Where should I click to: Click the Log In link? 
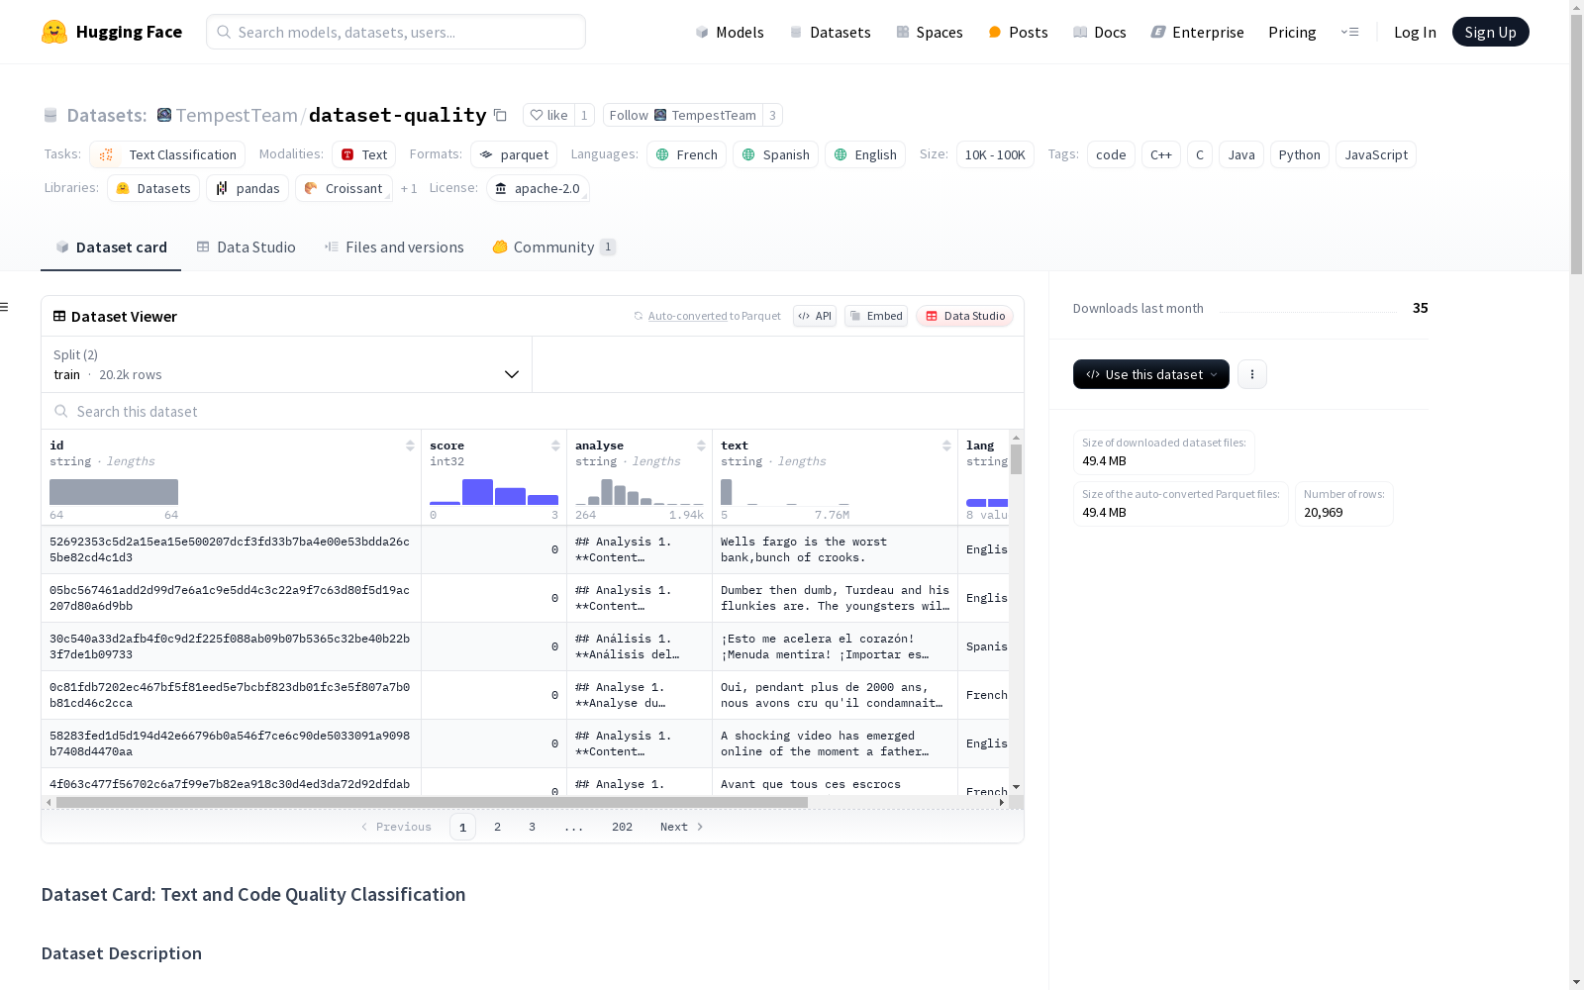pyautogui.click(x=1415, y=32)
